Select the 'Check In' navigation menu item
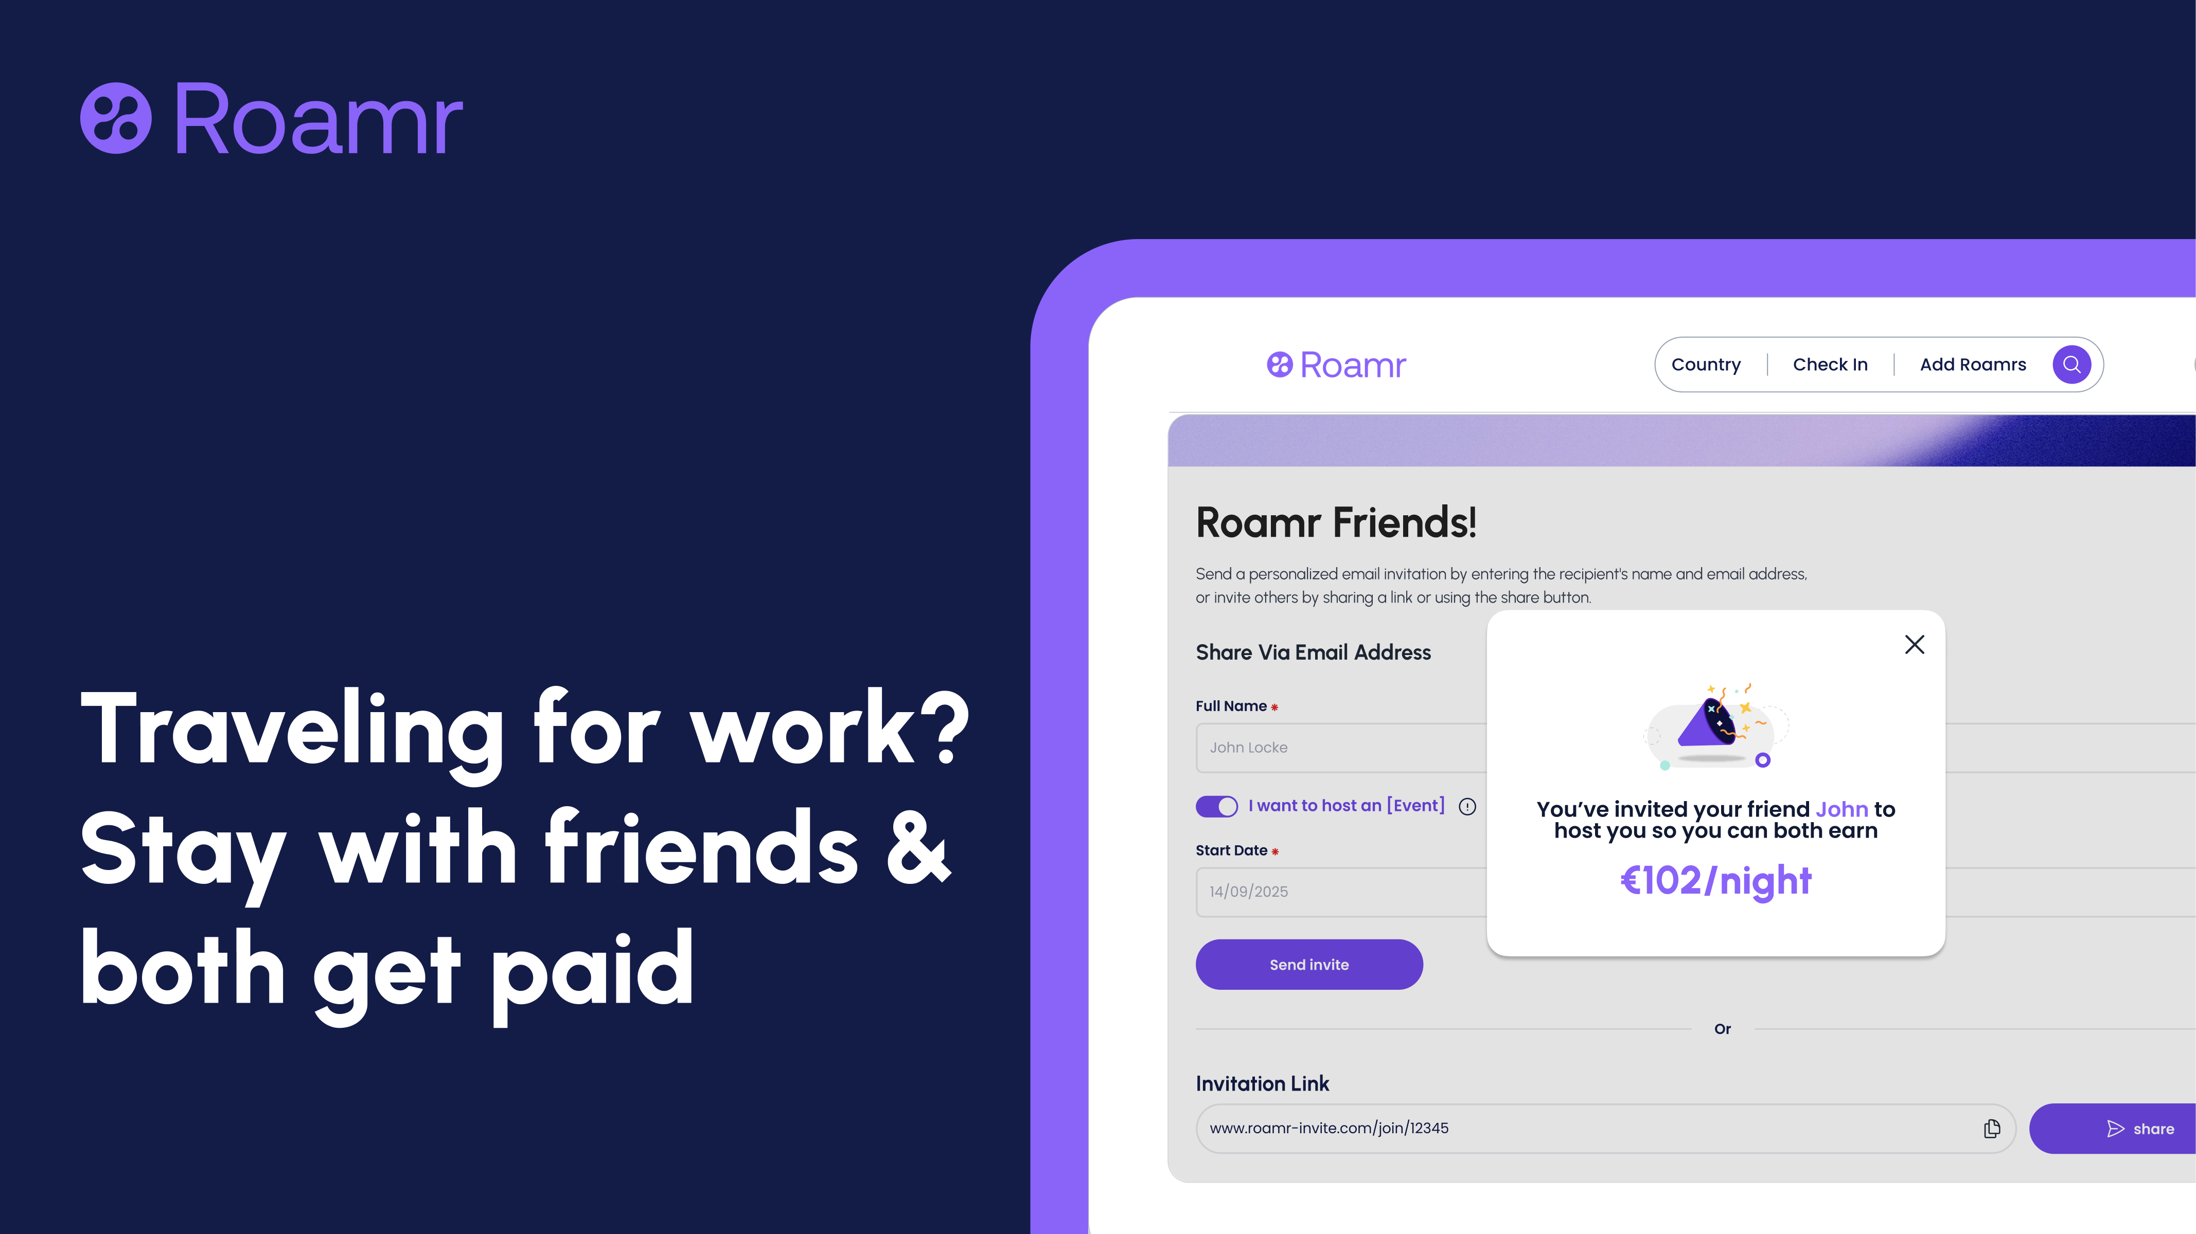This screenshot has width=2196, height=1234. click(1830, 363)
